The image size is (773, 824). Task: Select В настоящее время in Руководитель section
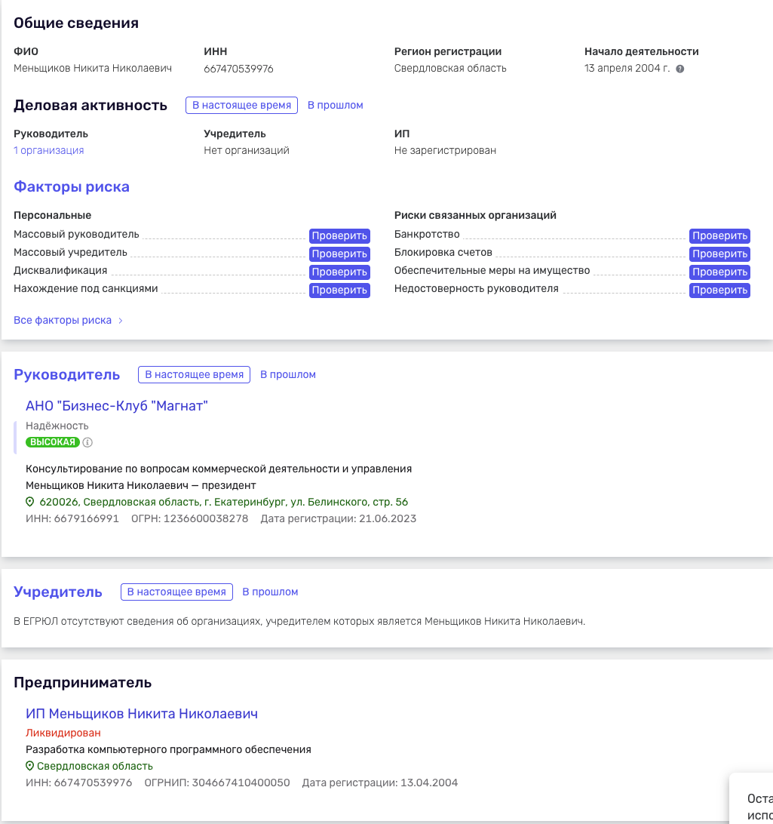(195, 375)
